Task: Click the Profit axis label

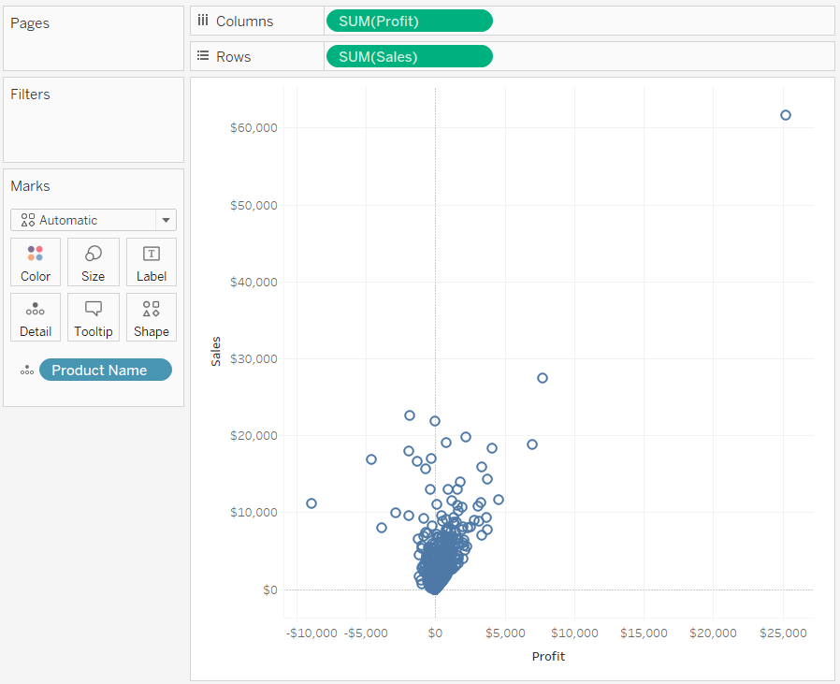Action: click(x=548, y=656)
